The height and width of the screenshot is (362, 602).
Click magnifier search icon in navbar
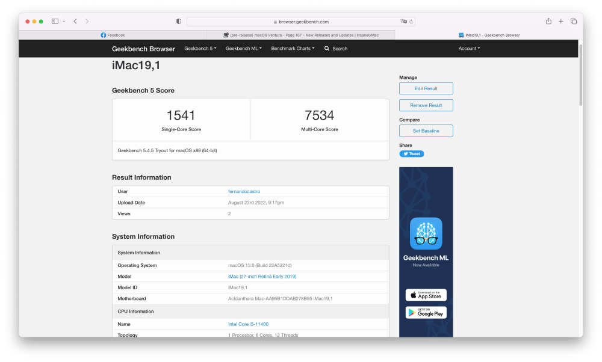(x=327, y=49)
